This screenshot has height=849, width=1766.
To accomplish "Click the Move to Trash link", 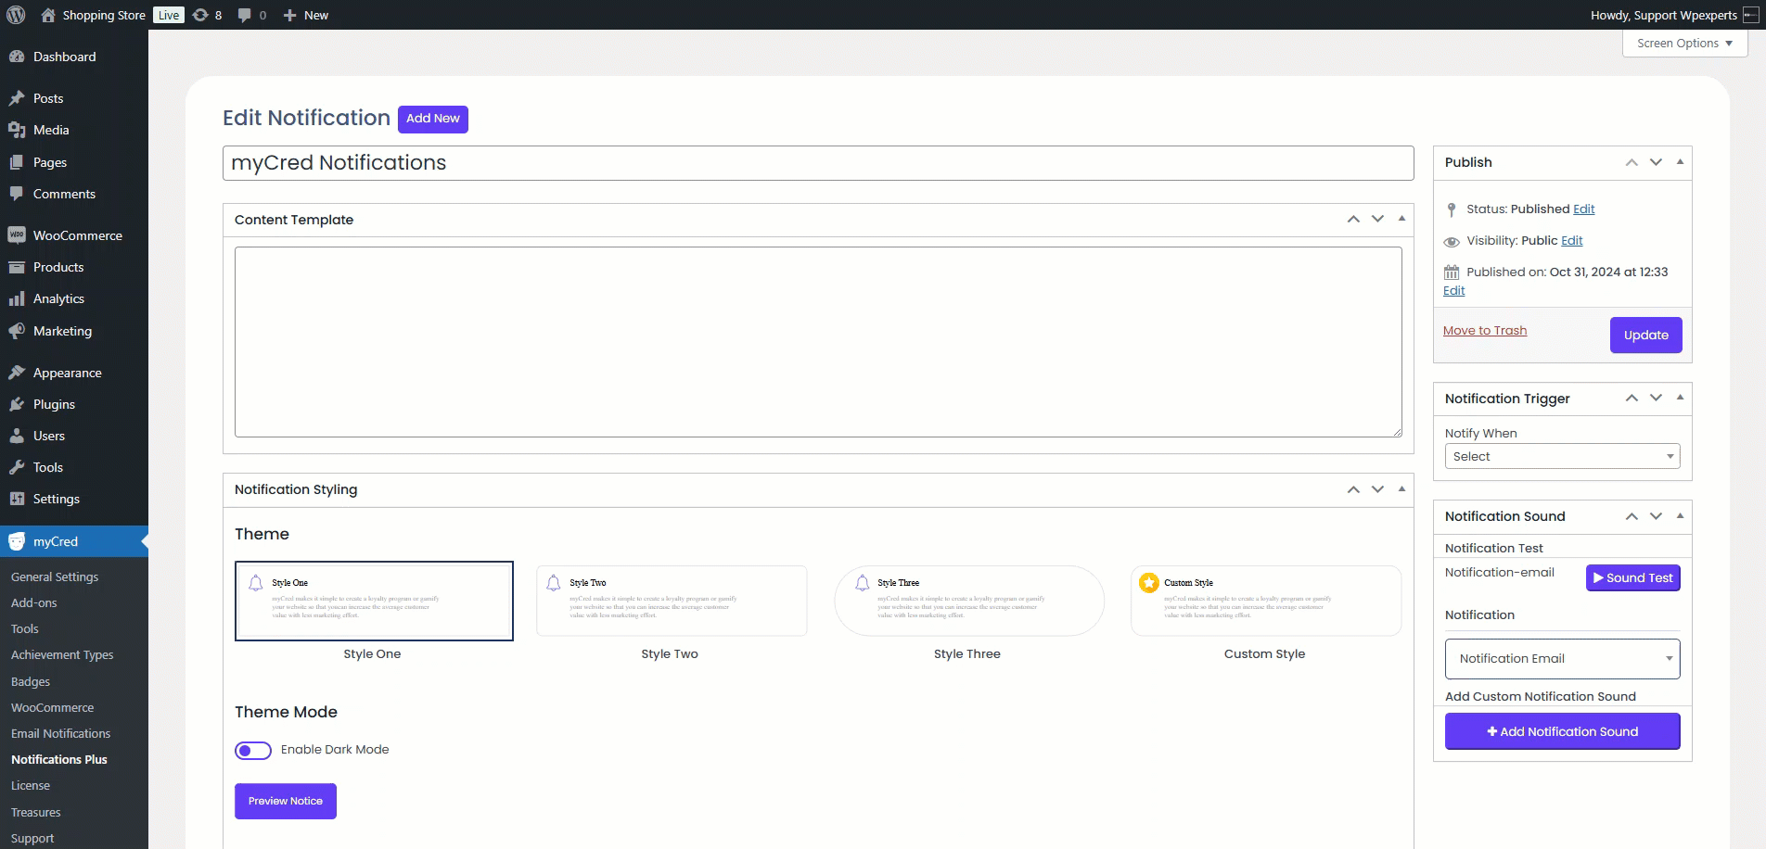I will (x=1484, y=331).
